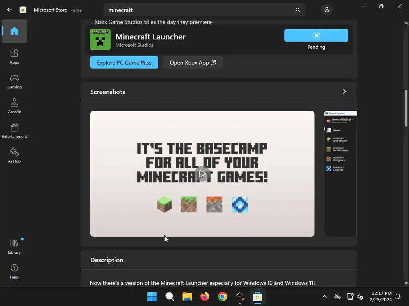
Task: Click the OneDrive cloud tray icon
Action: (x=338, y=296)
